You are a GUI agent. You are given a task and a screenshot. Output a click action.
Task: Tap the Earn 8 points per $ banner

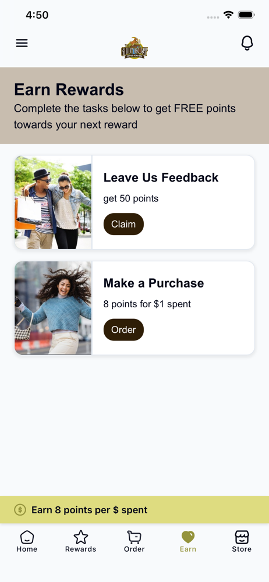tap(134, 510)
